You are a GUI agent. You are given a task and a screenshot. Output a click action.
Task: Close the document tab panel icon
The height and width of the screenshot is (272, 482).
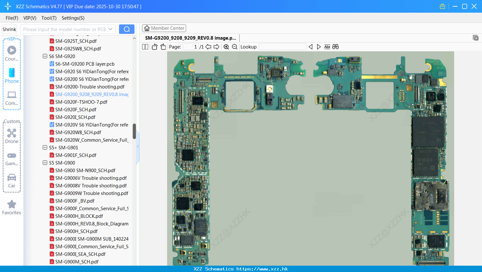[x=475, y=38]
